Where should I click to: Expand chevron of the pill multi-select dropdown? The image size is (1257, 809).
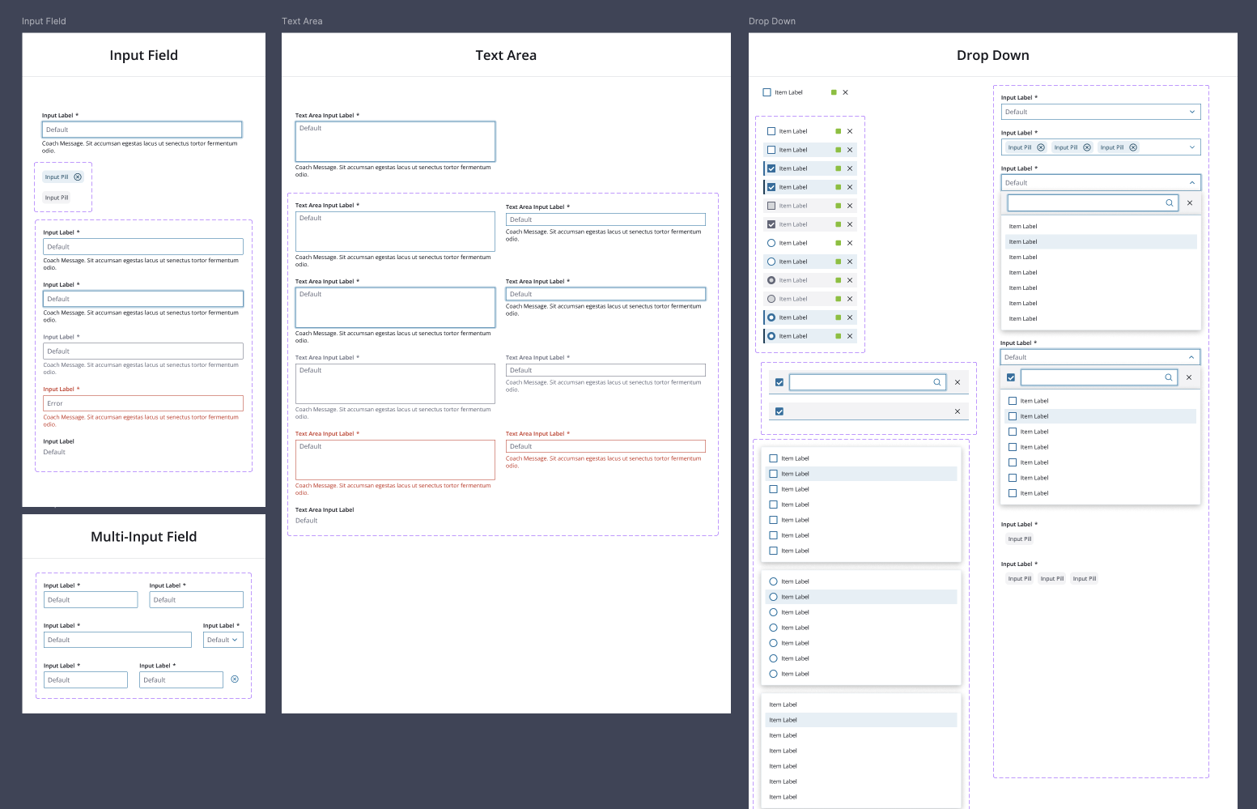[x=1192, y=147]
